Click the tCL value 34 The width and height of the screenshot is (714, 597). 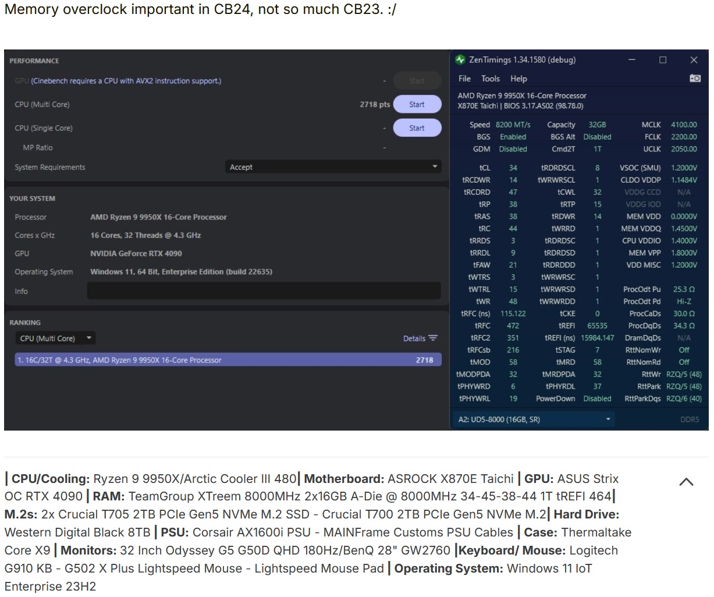pos(513,168)
